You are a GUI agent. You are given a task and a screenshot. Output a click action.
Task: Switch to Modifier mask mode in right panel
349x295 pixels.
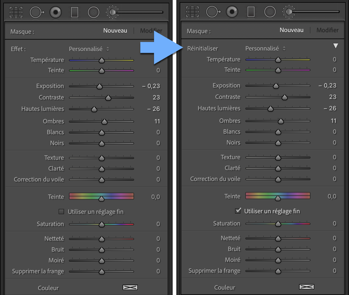(328, 30)
